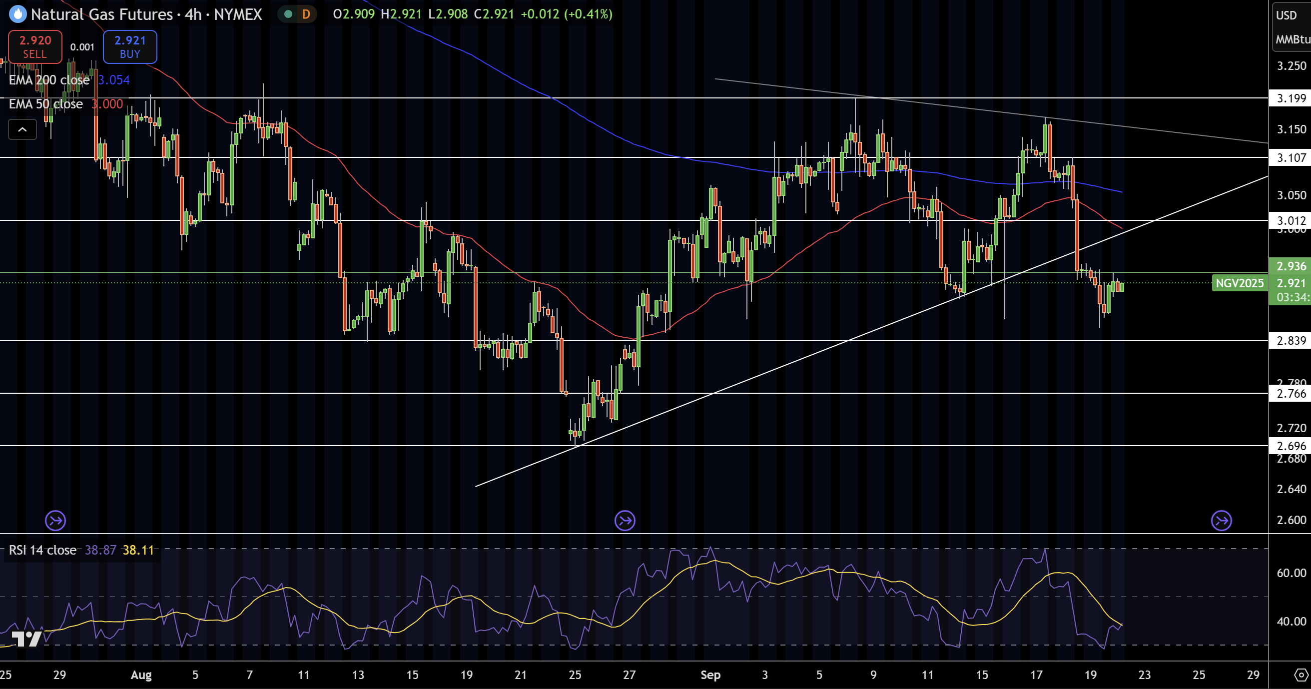Select the EMA 200 close indicator legend

coord(49,80)
